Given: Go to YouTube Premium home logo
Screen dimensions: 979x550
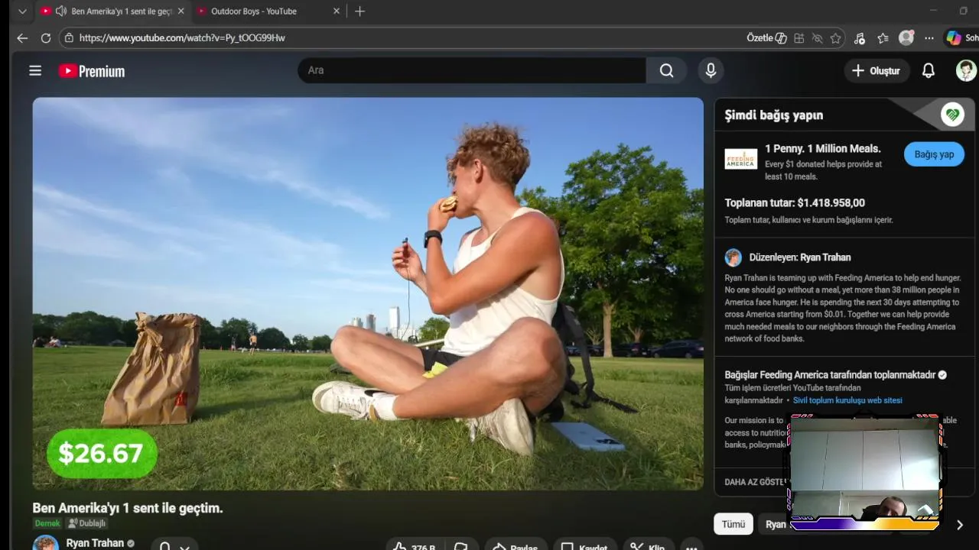Looking at the screenshot, I should click(92, 71).
